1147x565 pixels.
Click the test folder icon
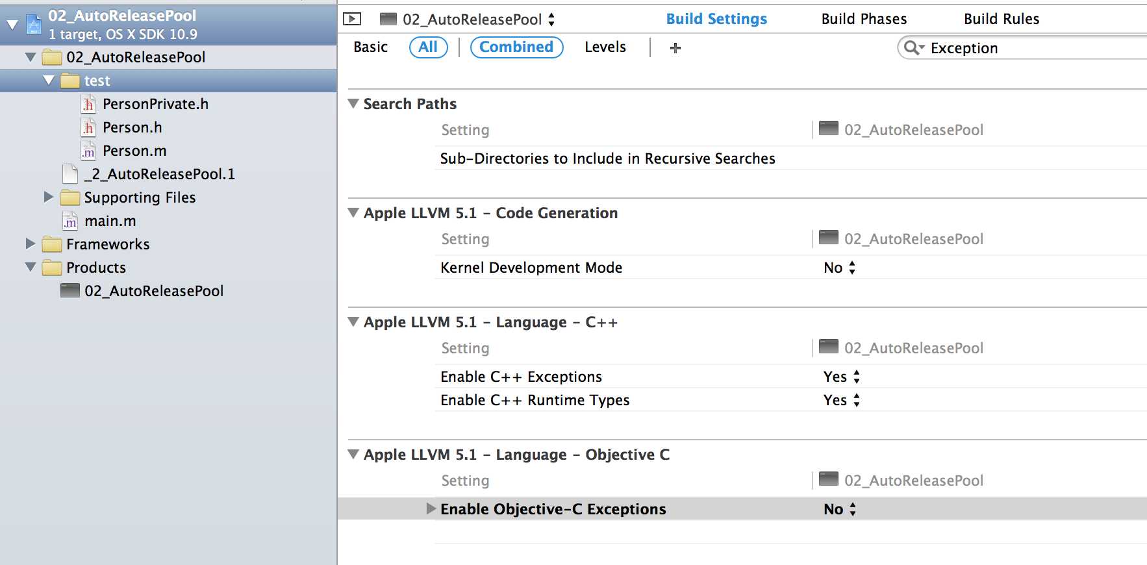(x=70, y=81)
